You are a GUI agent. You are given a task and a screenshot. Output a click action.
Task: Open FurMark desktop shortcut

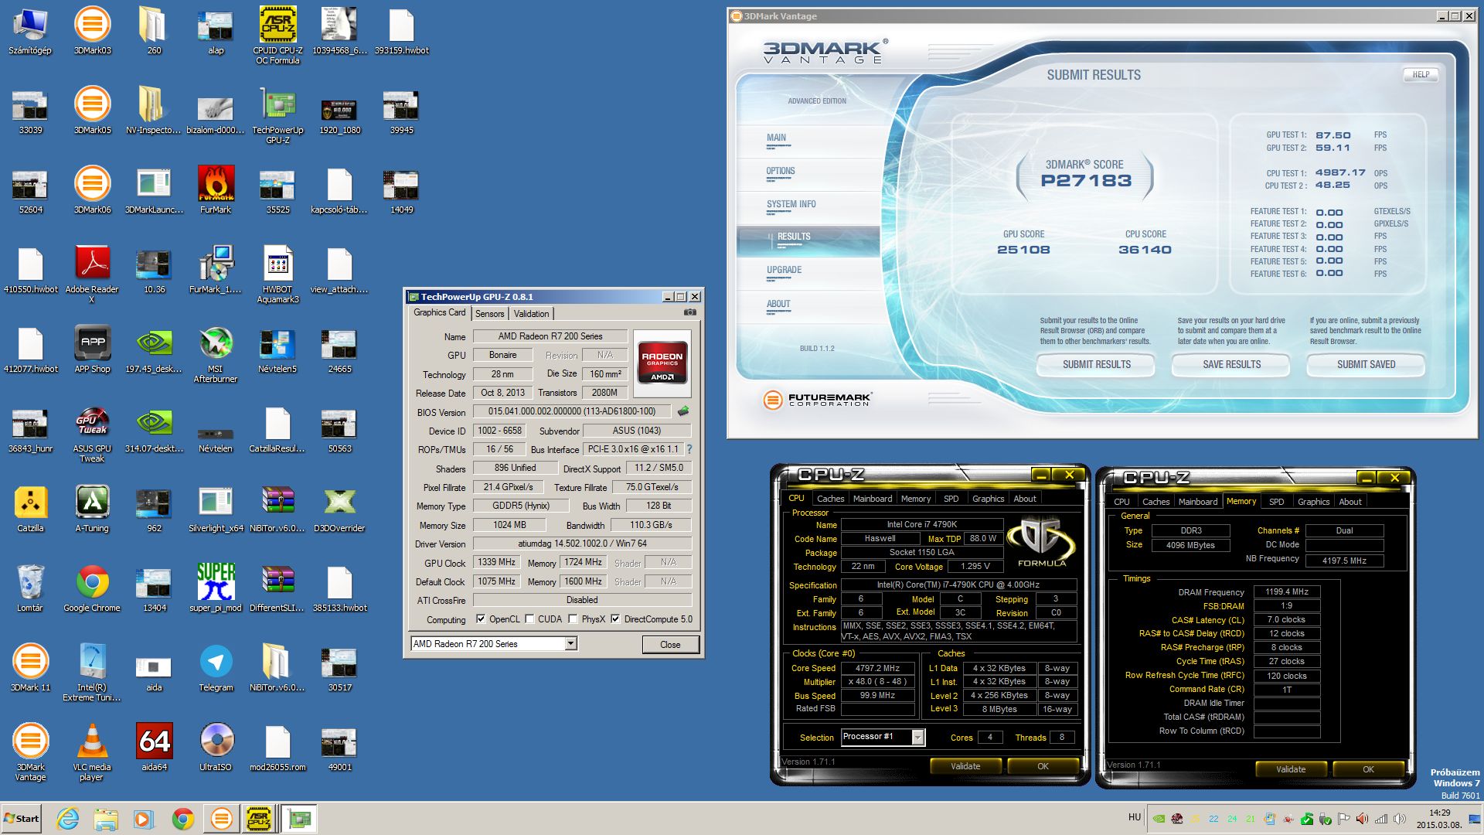click(216, 190)
